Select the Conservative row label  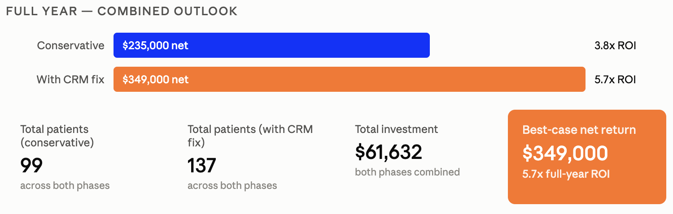point(70,45)
